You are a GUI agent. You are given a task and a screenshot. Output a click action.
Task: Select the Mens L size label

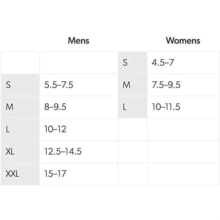click(20, 129)
